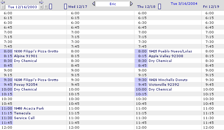The height and width of the screenshot is (130, 224).
Task: Open the Fri 12/19 day header
Action: 211,7
